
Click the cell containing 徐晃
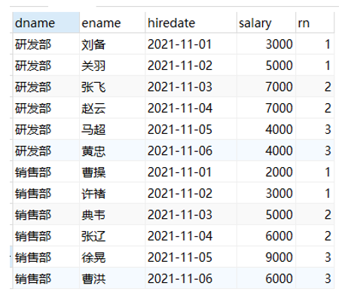pyautogui.click(x=112, y=257)
